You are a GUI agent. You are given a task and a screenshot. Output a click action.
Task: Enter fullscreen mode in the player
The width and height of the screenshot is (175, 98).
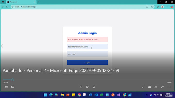pos(162,87)
